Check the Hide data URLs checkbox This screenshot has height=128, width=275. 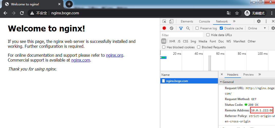point(208,35)
